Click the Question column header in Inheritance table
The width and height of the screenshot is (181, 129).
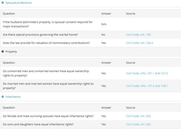click(9, 107)
